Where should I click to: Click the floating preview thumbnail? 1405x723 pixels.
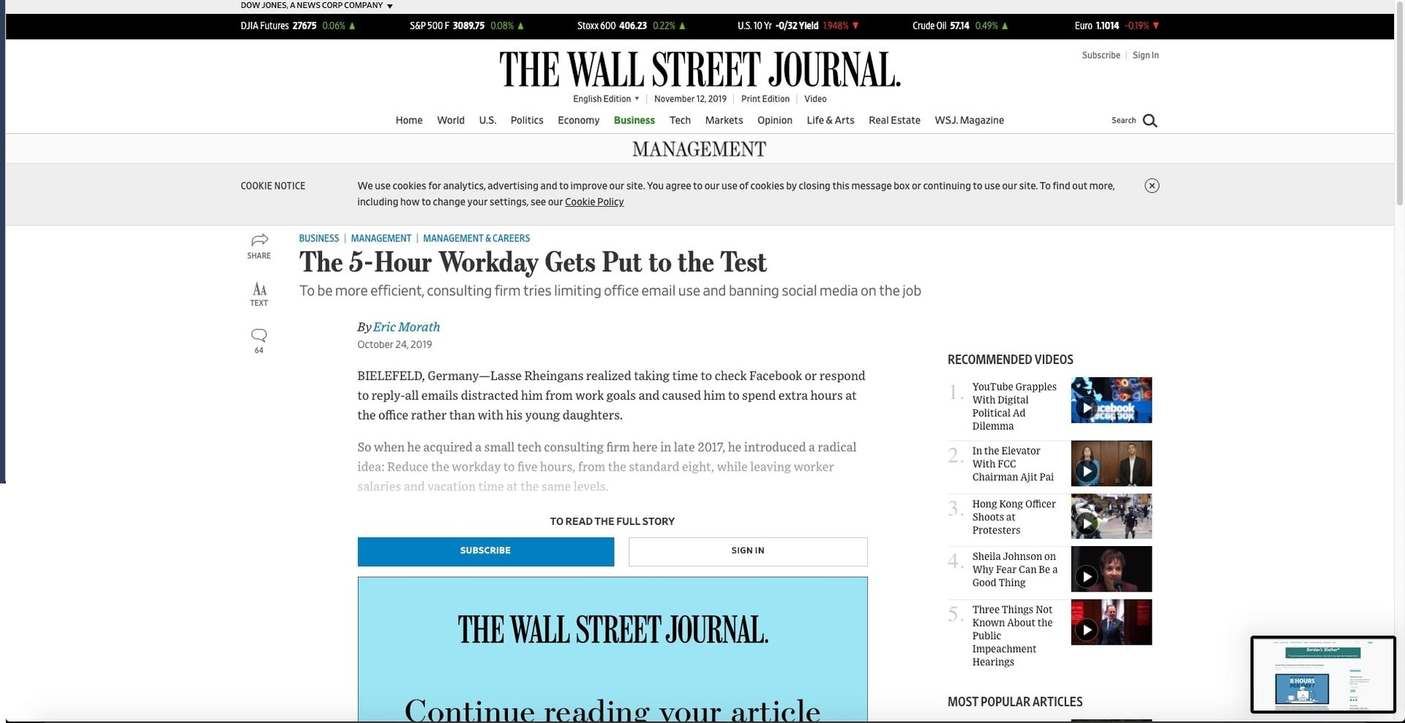click(1323, 674)
